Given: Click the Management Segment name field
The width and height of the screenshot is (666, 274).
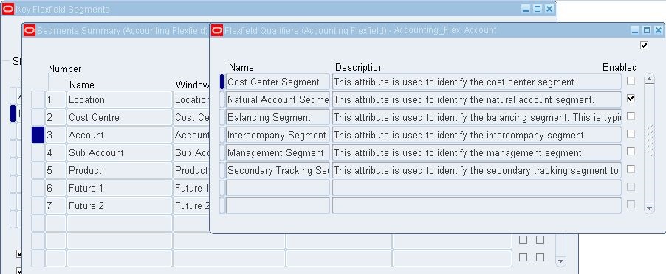Looking at the screenshot, I should click(x=278, y=153).
